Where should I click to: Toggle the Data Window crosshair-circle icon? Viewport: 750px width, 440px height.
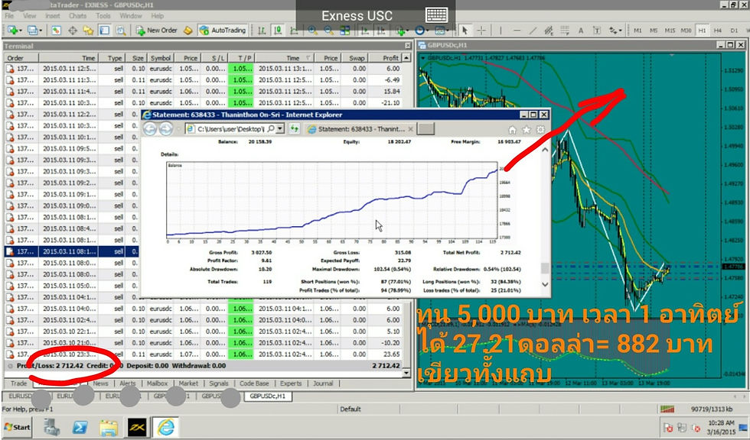tap(72, 31)
